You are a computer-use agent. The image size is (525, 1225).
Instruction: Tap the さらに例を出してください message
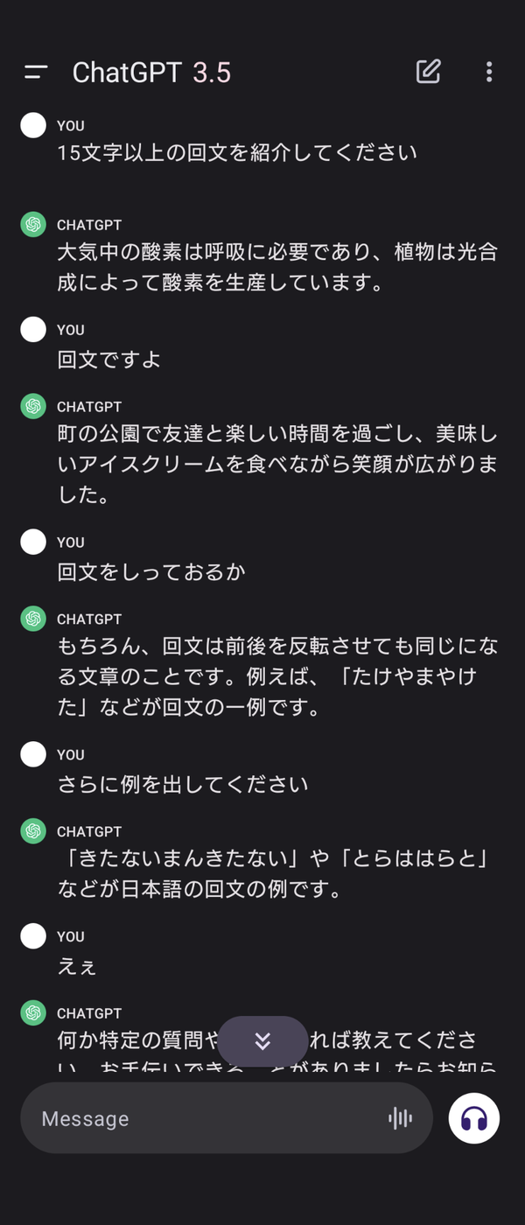point(183,784)
